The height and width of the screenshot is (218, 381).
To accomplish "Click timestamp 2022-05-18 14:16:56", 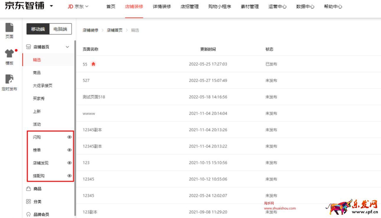I will [x=208, y=97].
